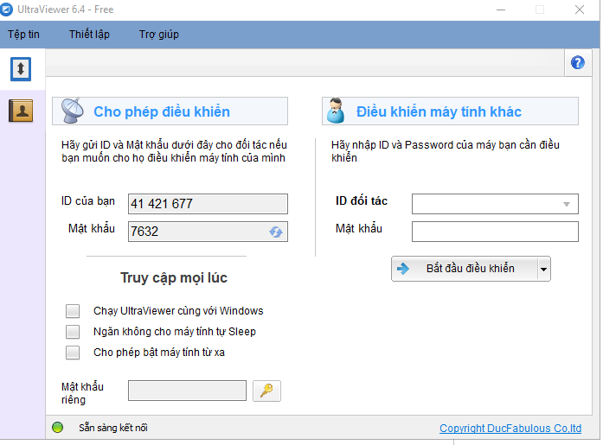The image size is (603, 445).
Task: Close the UltraViewer window
Action: coord(580,10)
